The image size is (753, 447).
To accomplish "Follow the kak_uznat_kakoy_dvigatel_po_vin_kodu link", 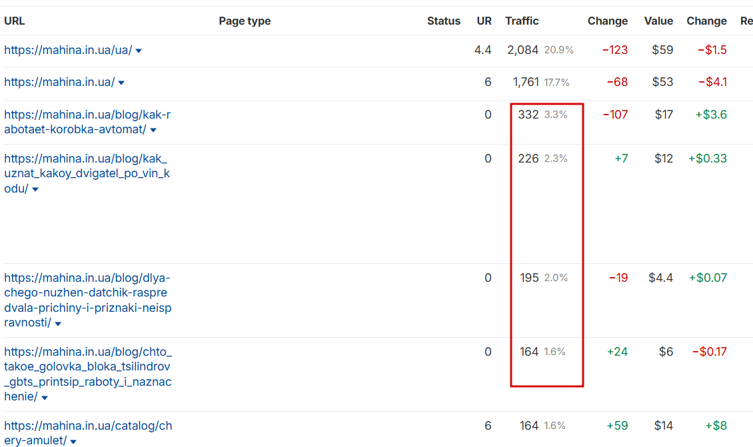I will pyautogui.click(x=87, y=173).
